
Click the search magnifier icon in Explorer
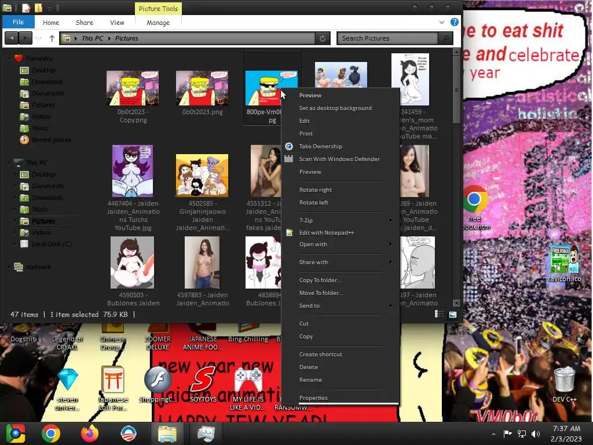click(446, 38)
